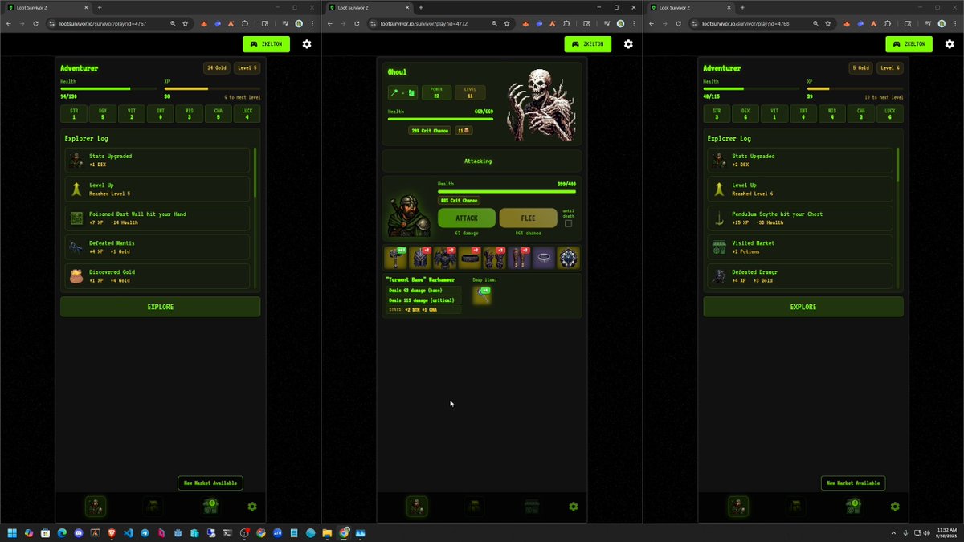Select adventurer tab in middle window's bottom nav
Viewport: 964px width, 542px height.
tap(417, 507)
